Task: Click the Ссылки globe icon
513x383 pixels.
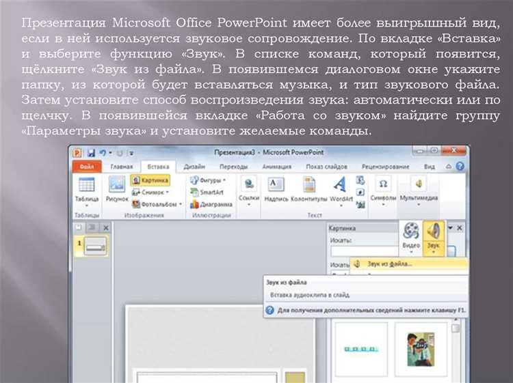Action: pyautogui.click(x=249, y=184)
